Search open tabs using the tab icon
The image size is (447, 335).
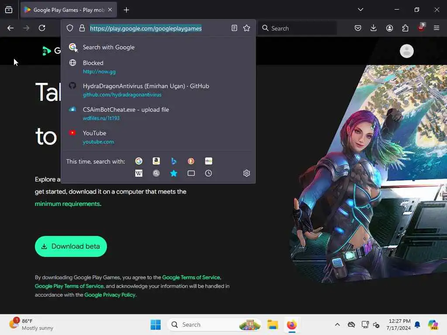click(191, 174)
